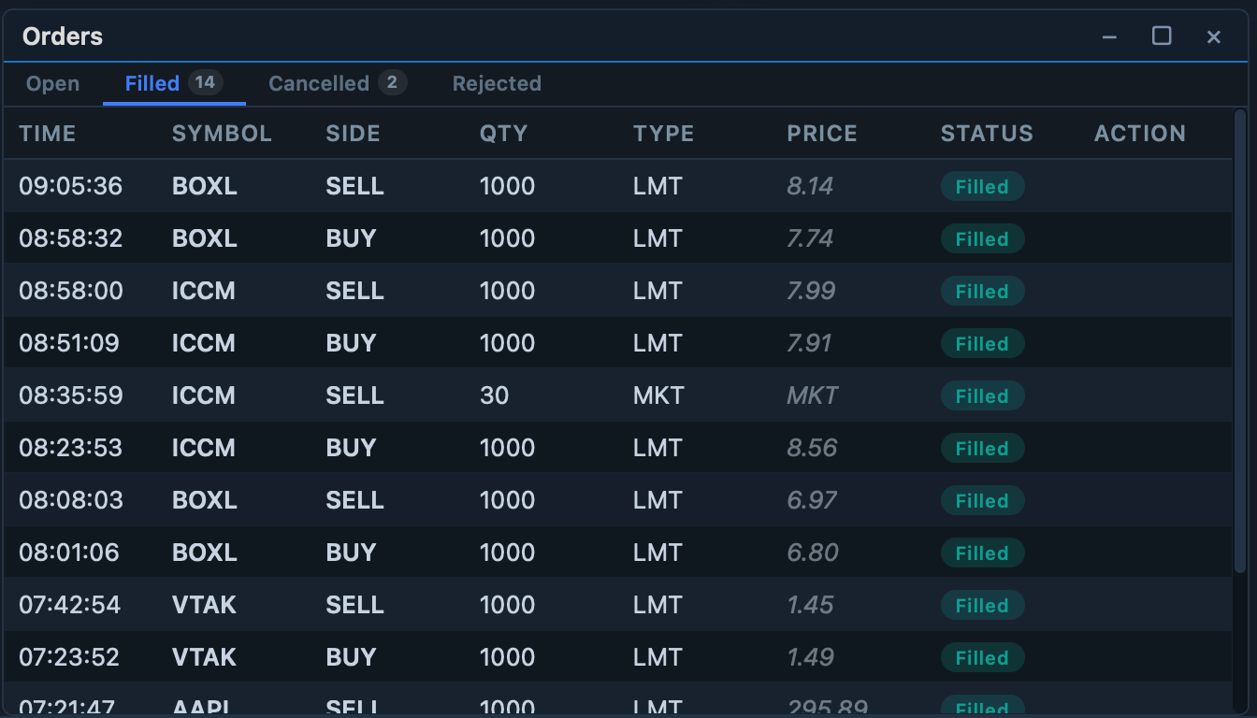Click VTAK symbol in 07:23:52 row
The height and width of the screenshot is (718, 1257).
tap(204, 657)
